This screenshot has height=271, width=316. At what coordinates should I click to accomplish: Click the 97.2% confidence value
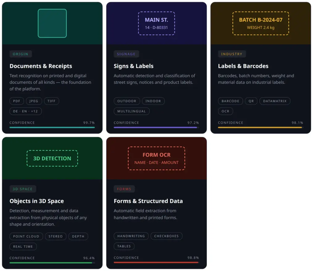point(193,123)
